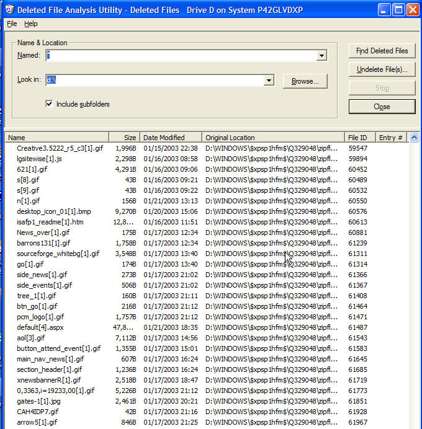Sort list by Name column header
This screenshot has width=422, height=429.
pos(56,138)
